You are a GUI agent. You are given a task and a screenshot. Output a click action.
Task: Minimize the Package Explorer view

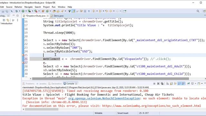coord(14,15)
